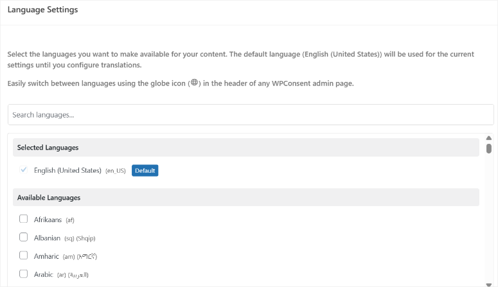Select the Amharic language checkbox
Viewport: 498px width, 287px height.
(24, 256)
